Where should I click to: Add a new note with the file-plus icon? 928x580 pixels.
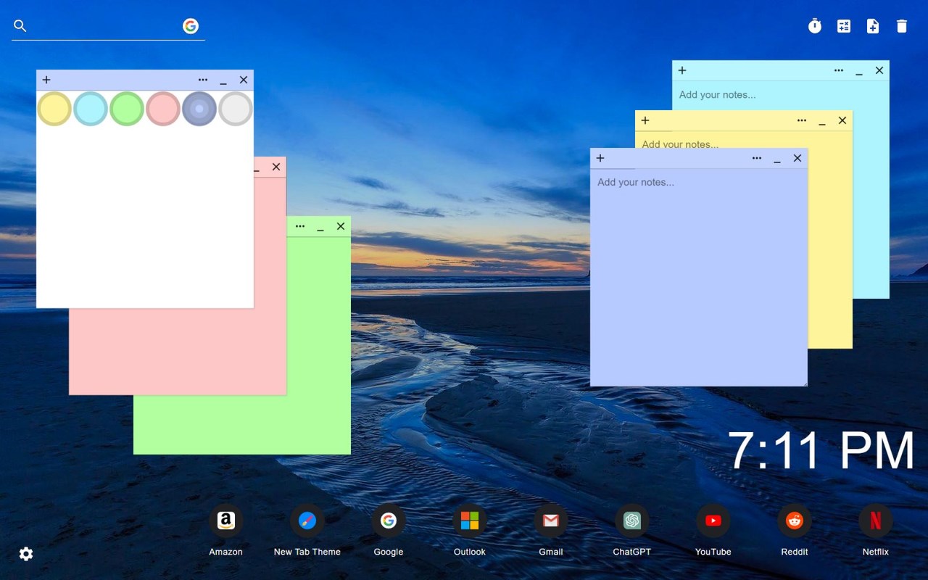873,26
